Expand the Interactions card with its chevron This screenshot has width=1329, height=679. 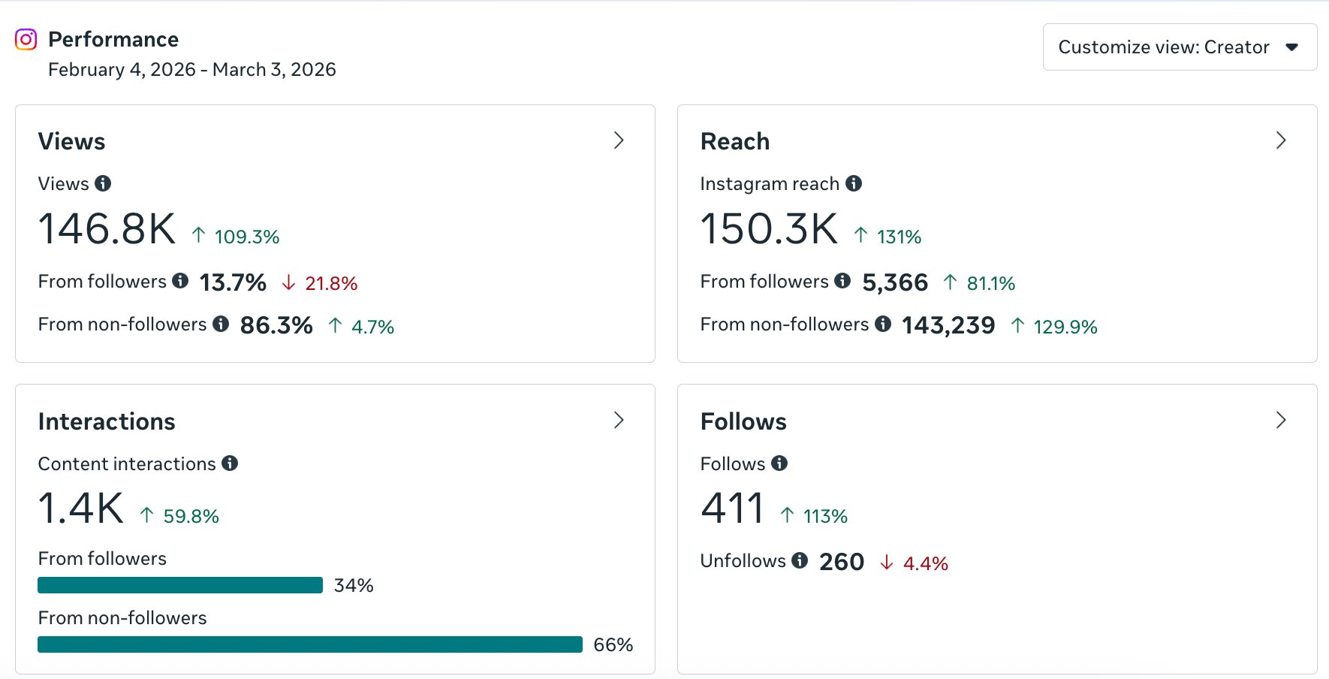click(619, 421)
